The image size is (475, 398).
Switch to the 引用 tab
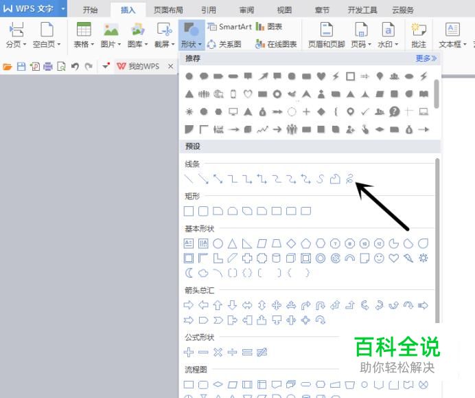pyautogui.click(x=209, y=10)
